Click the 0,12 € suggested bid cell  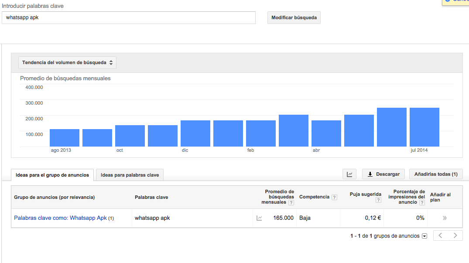pyautogui.click(x=373, y=218)
